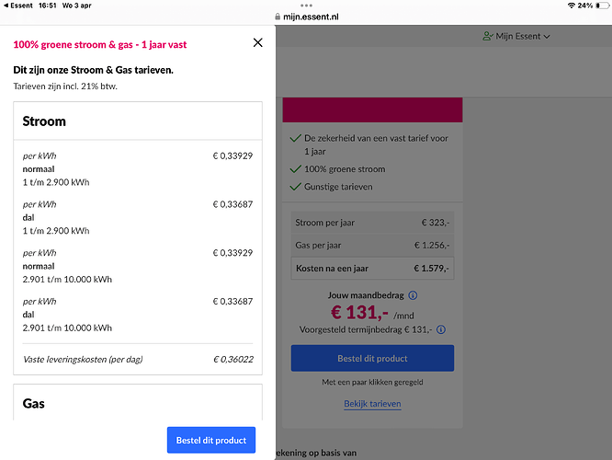The image size is (612, 460).
Task: Expand the Mijn Essent dropdown chevron
Action: (547, 37)
